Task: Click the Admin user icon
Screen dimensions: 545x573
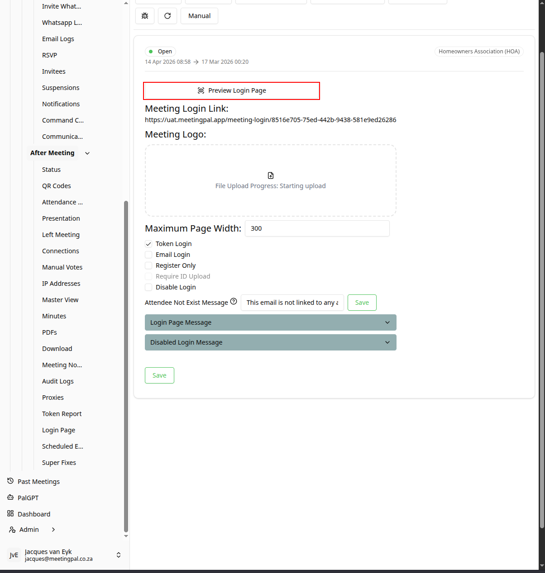Action: click(x=12, y=530)
